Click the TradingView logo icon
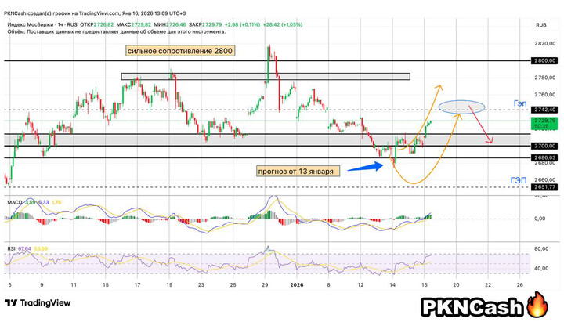 pos(12,302)
